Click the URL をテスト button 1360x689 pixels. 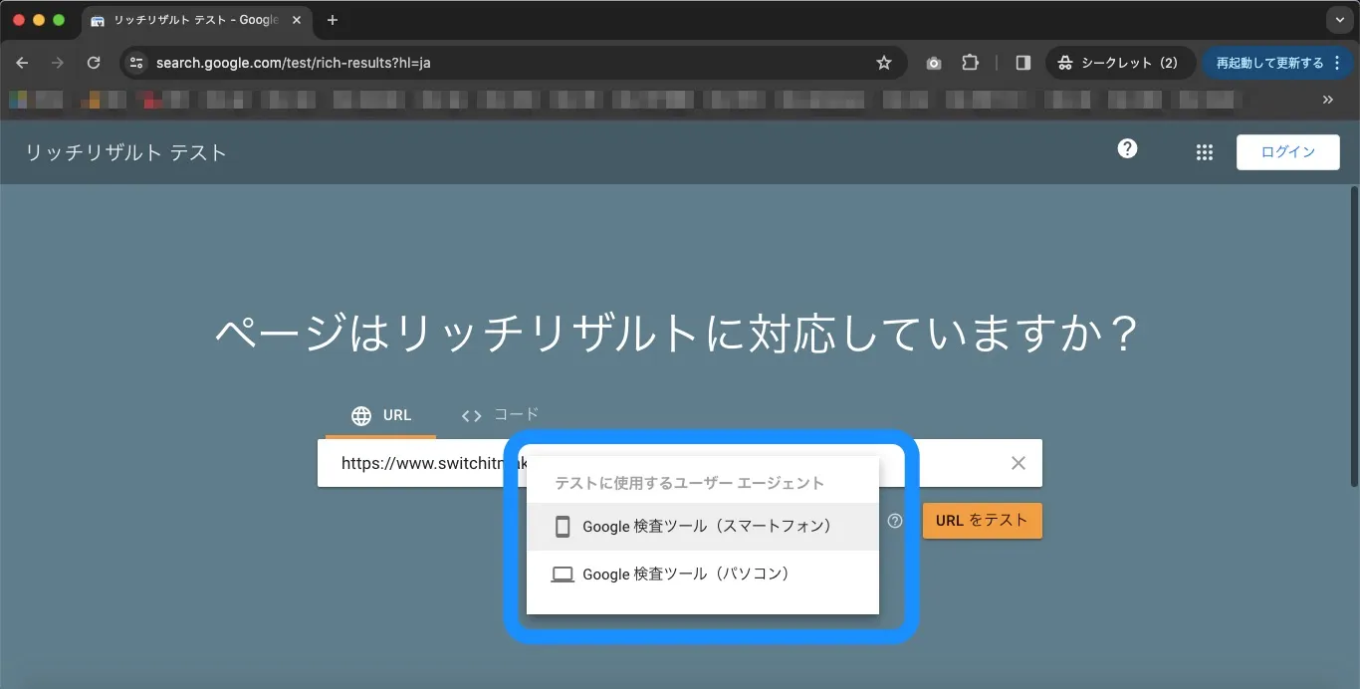[982, 521]
